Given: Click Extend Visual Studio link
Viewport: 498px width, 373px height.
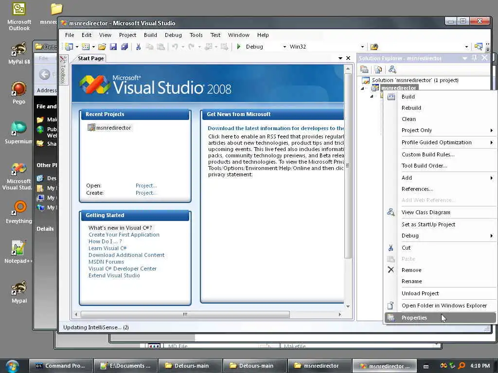Looking at the screenshot, I should pyautogui.click(x=114, y=275).
